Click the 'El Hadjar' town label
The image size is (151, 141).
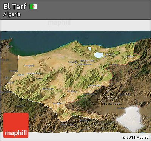pyautogui.click(x=5, y=60)
